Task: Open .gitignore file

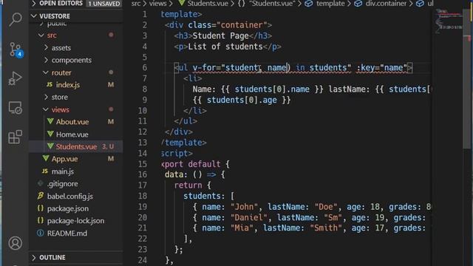Action: click(62, 184)
